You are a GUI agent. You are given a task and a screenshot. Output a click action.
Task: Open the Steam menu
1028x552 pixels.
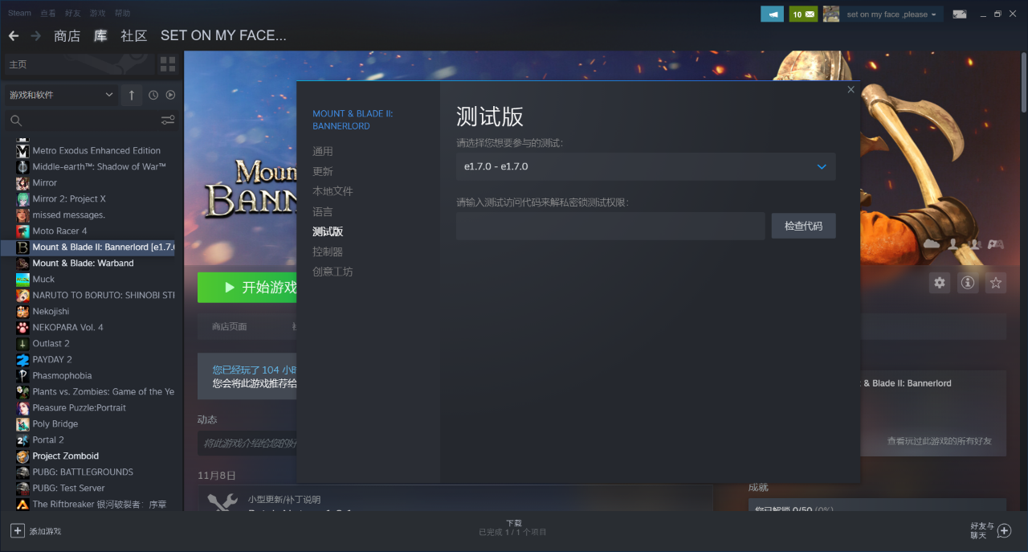coord(19,14)
